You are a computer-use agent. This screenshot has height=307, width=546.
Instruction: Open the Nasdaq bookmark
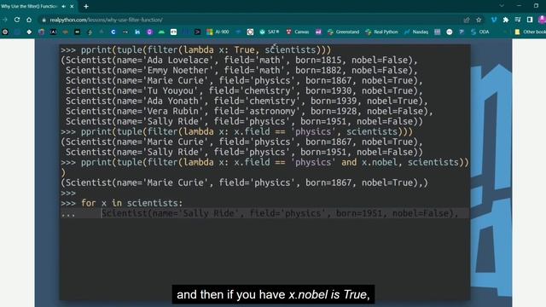(416, 32)
